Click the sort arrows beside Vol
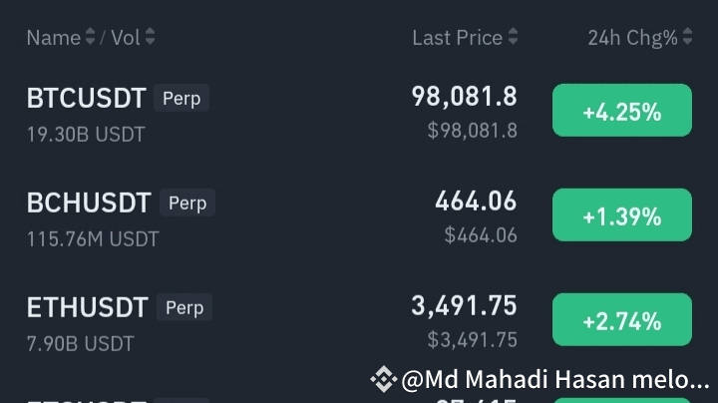 coord(150,38)
